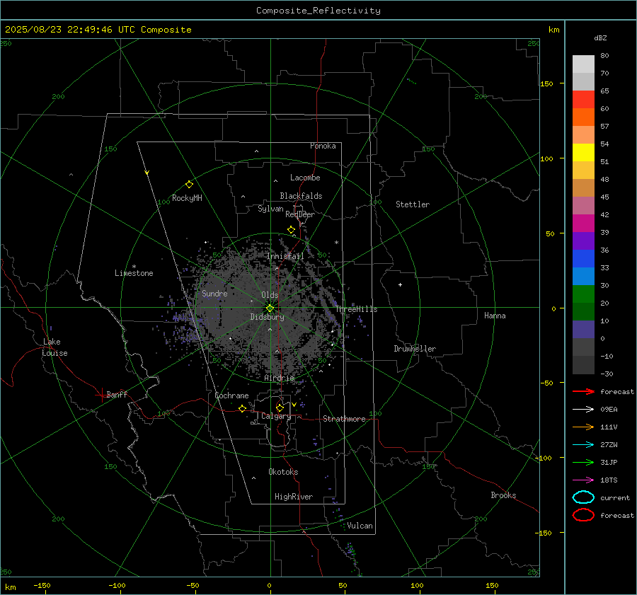637x595 pixels.
Task: Click the bright green swatch in dBZ legend
Action: pyautogui.click(x=583, y=294)
